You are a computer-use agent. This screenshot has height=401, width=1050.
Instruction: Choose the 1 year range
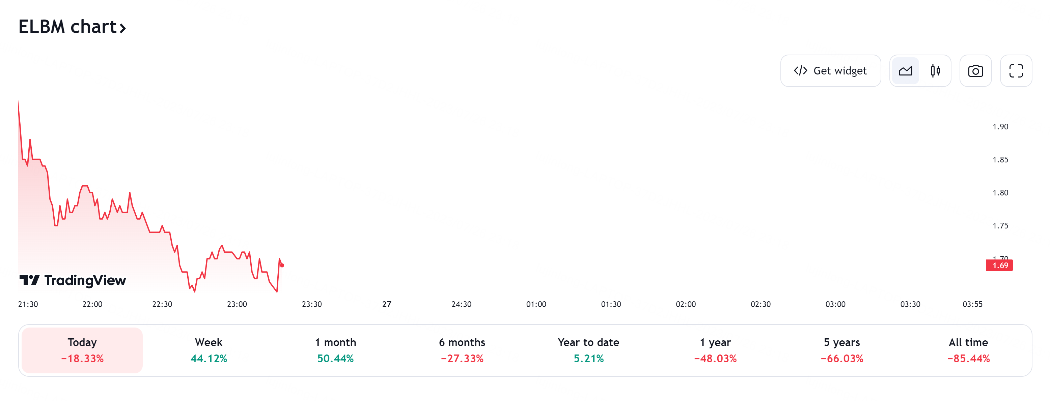(715, 350)
